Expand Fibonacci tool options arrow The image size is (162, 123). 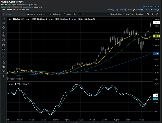tap(6, 23)
